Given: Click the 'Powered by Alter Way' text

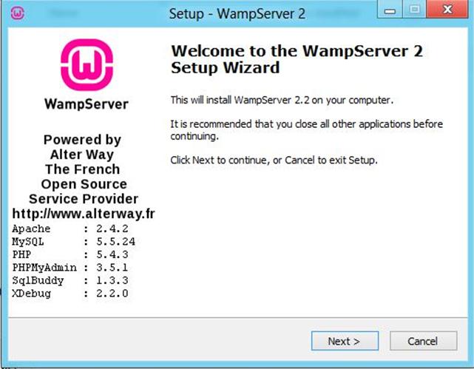Looking at the screenshot, I should pos(82,147).
